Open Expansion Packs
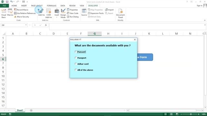 [96, 13]
